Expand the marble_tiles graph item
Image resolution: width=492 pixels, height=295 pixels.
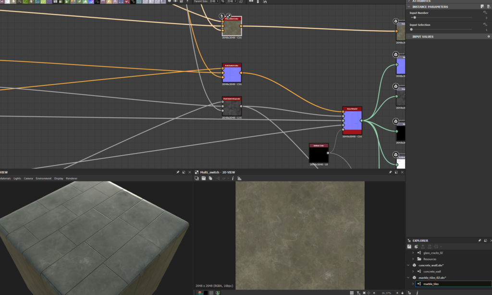413,283
